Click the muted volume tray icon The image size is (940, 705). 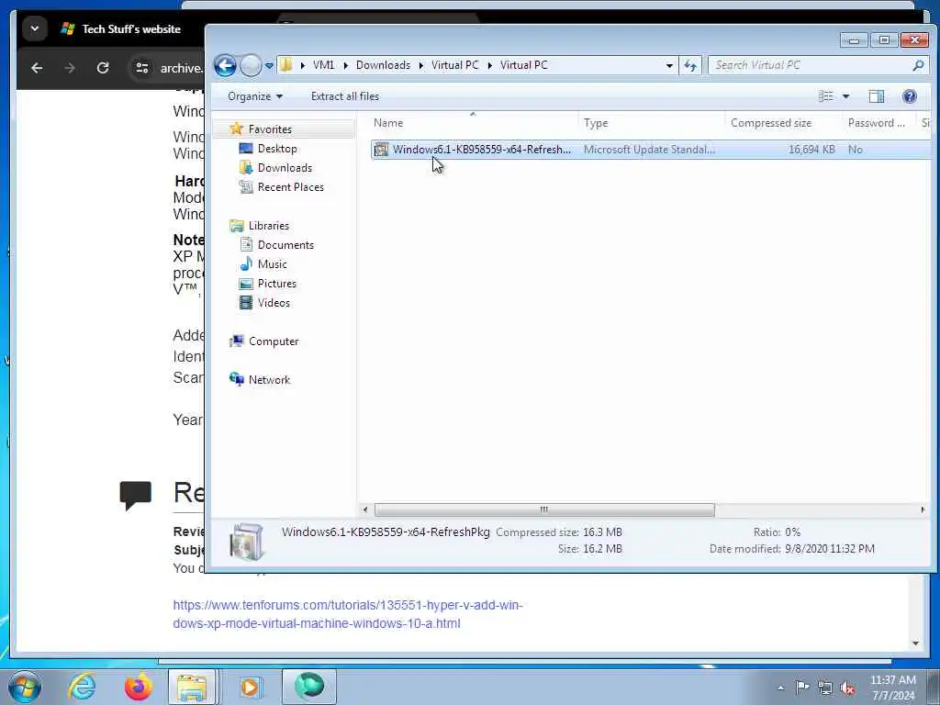tap(847, 688)
